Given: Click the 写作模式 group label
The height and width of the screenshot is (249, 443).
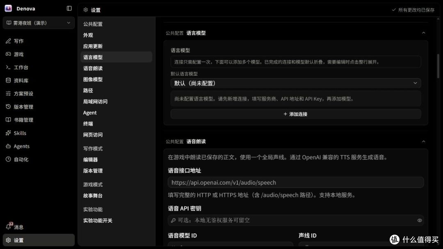Looking at the screenshot, I should 93,148.
